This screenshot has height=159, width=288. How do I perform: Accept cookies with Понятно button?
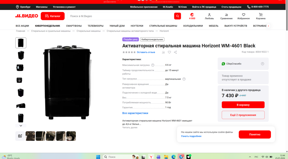click(x=254, y=134)
